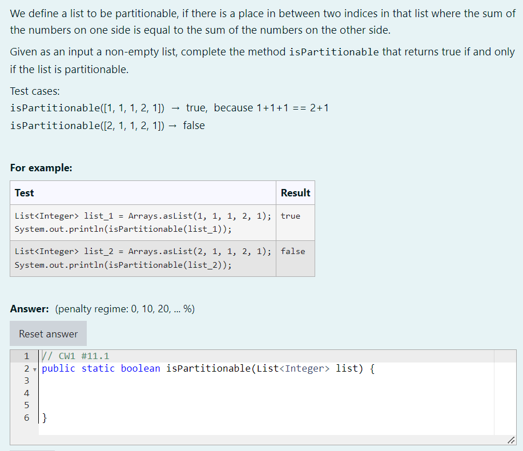Click the true result cell

288,216
